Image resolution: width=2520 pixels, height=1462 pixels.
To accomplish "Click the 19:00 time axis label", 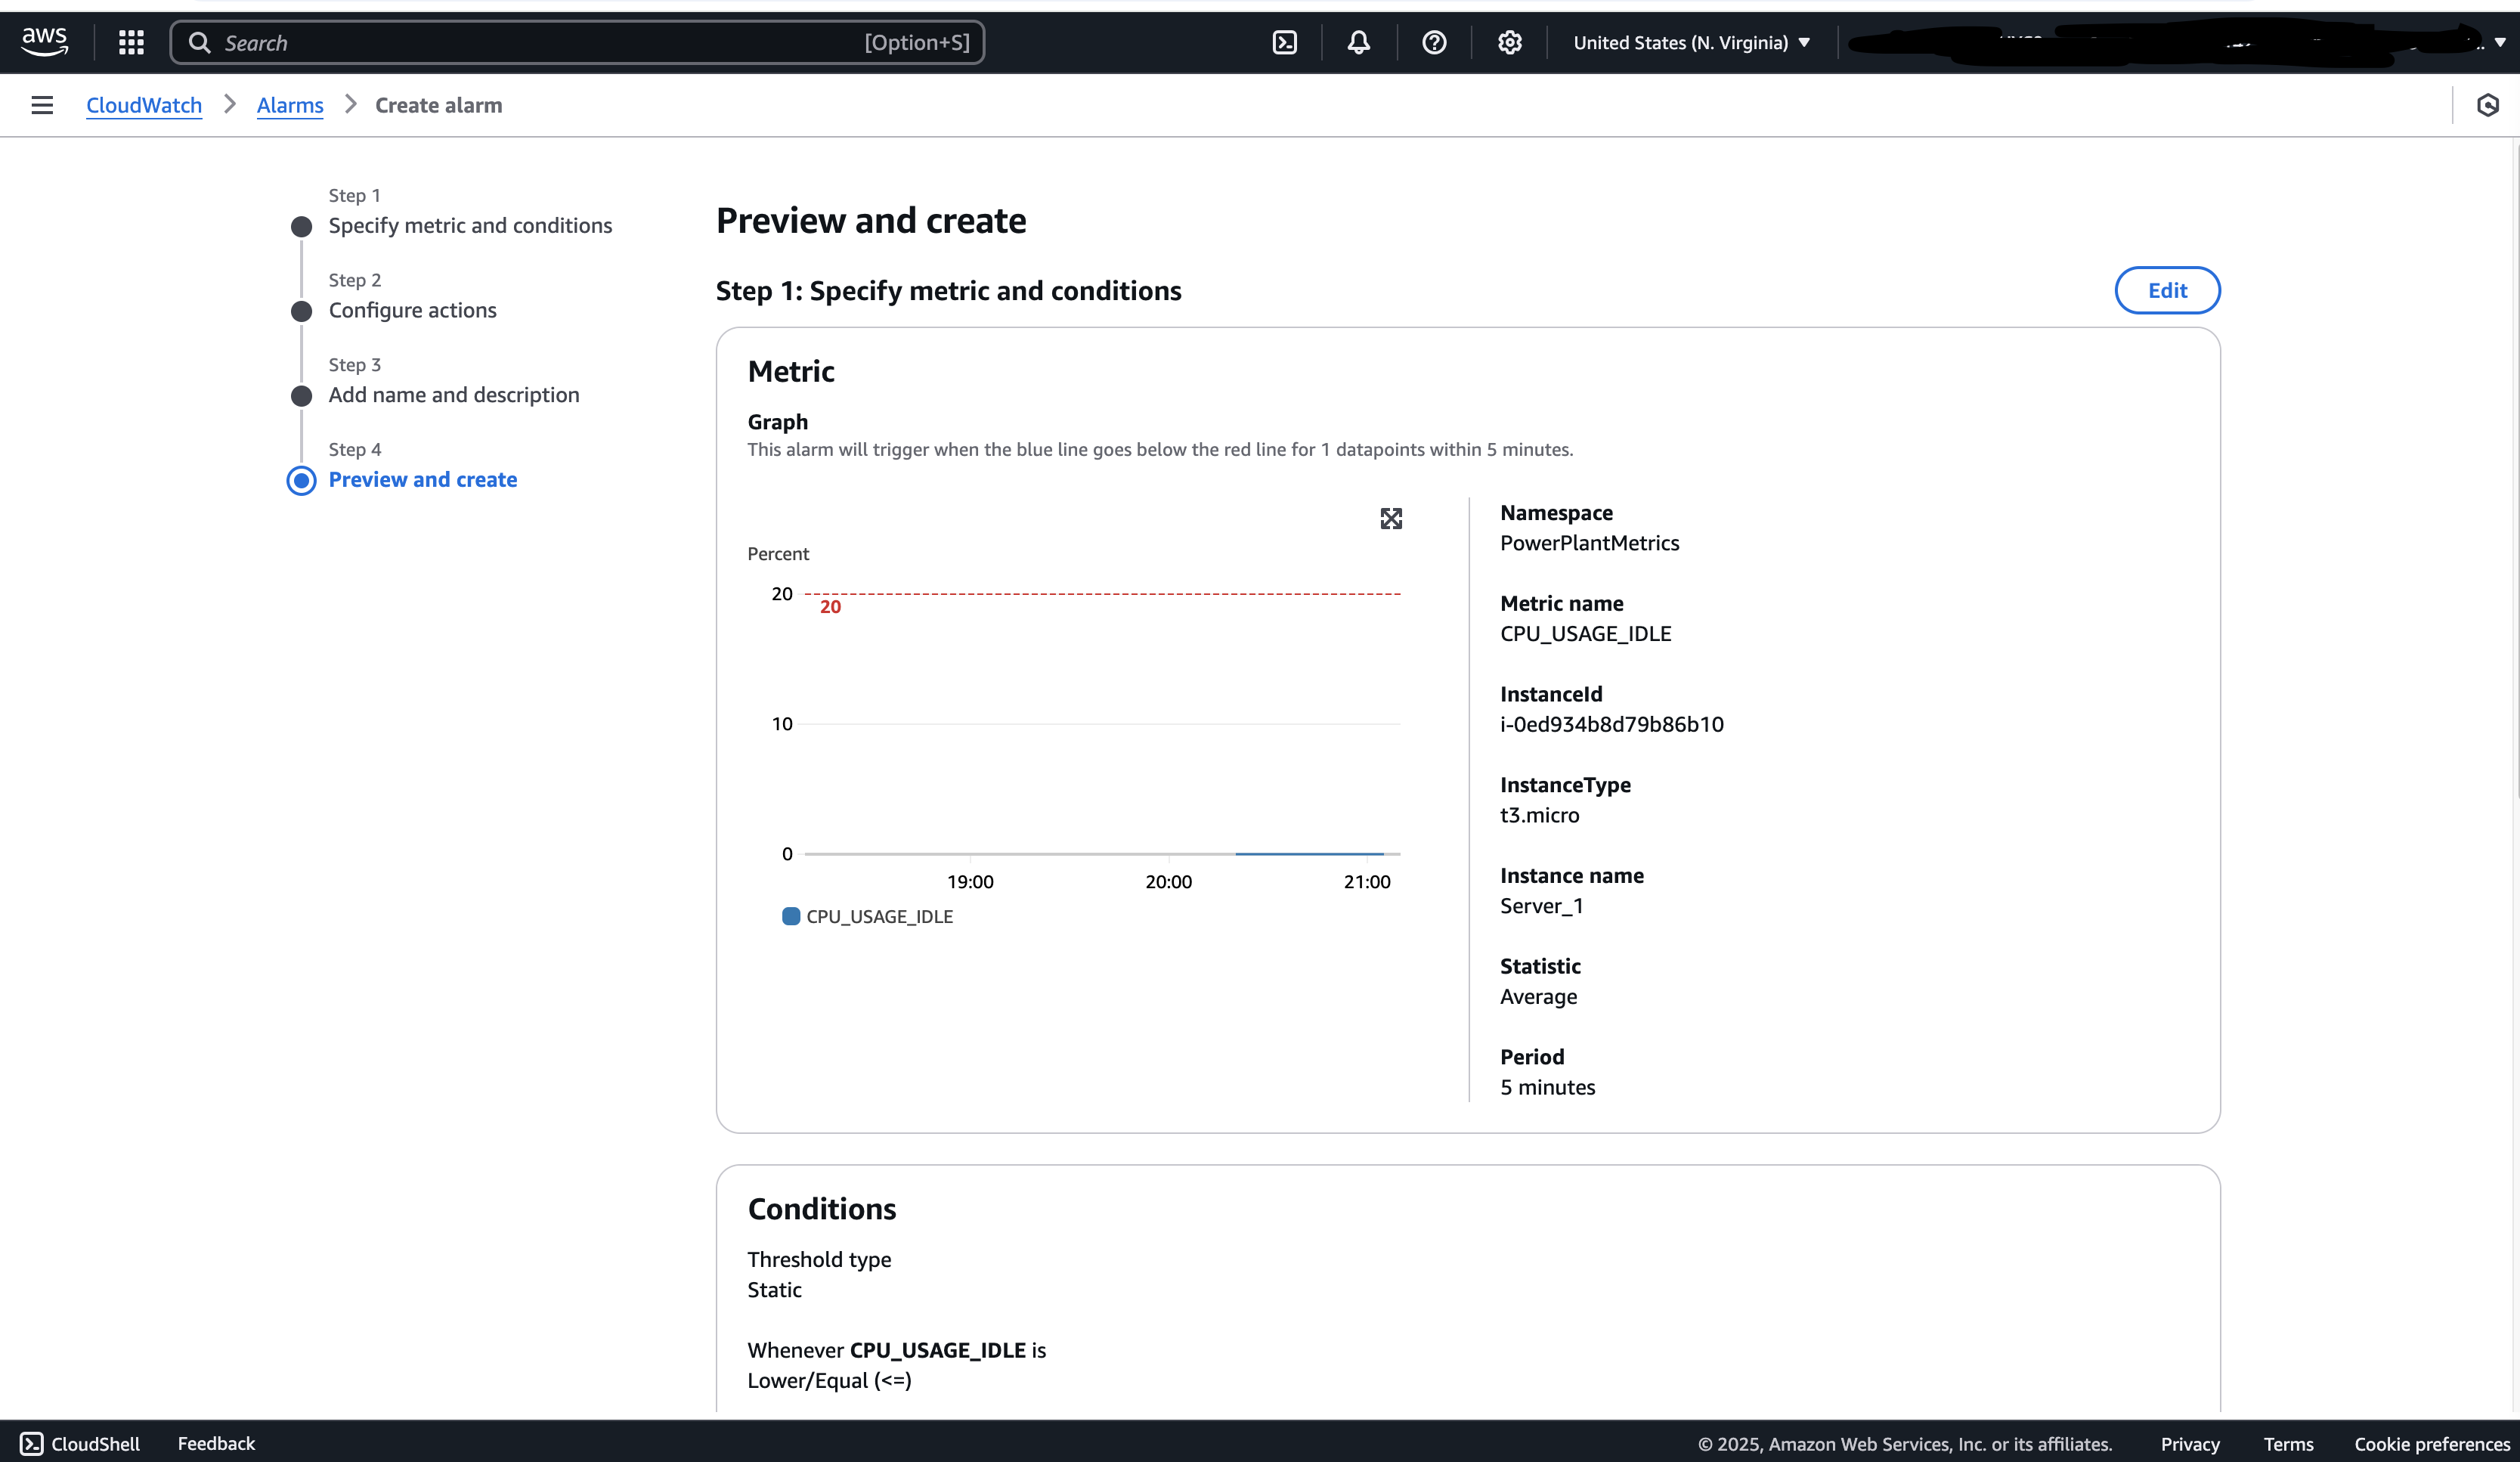I will click(x=970, y=882).
